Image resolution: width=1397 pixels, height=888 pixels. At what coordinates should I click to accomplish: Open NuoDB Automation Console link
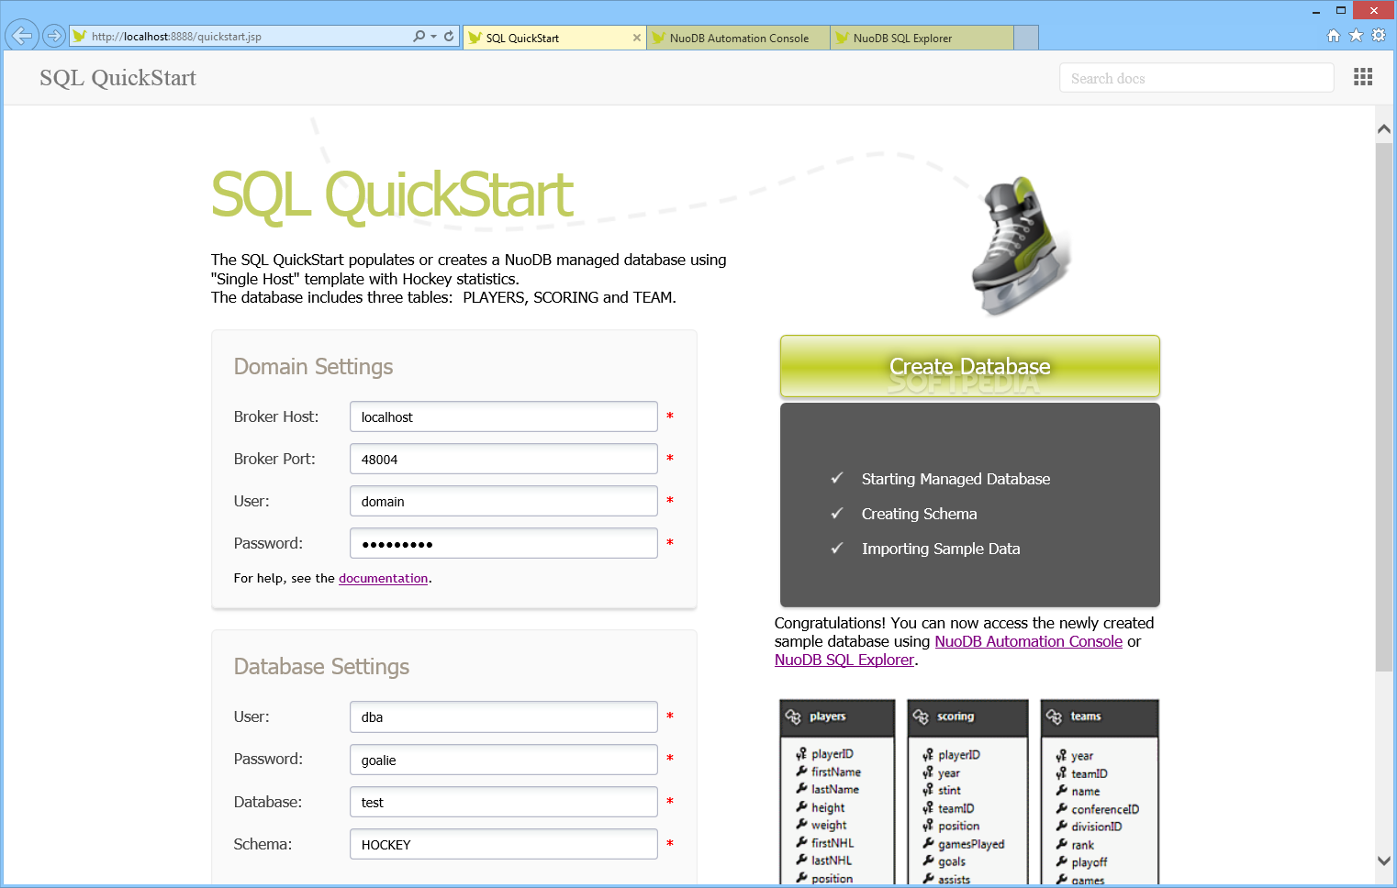[1028, 641]
